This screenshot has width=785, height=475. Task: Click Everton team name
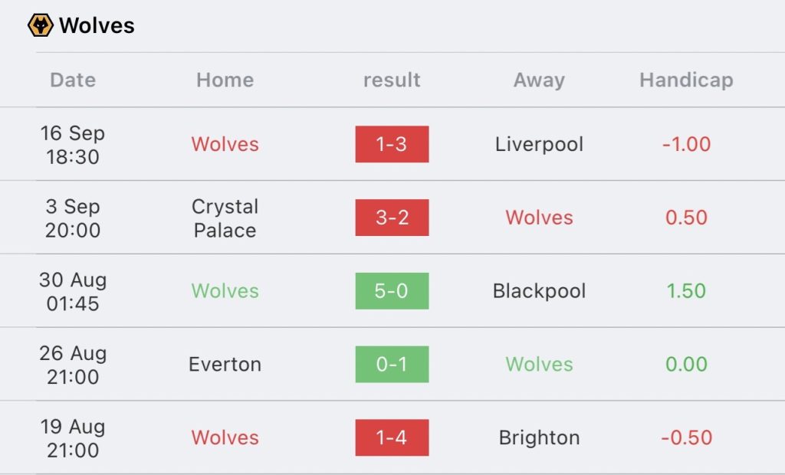point(225,365)
